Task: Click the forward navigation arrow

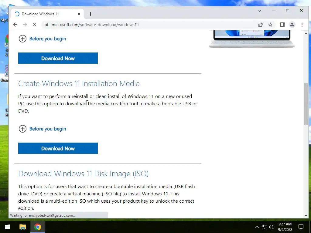Action: coord(25,25)
